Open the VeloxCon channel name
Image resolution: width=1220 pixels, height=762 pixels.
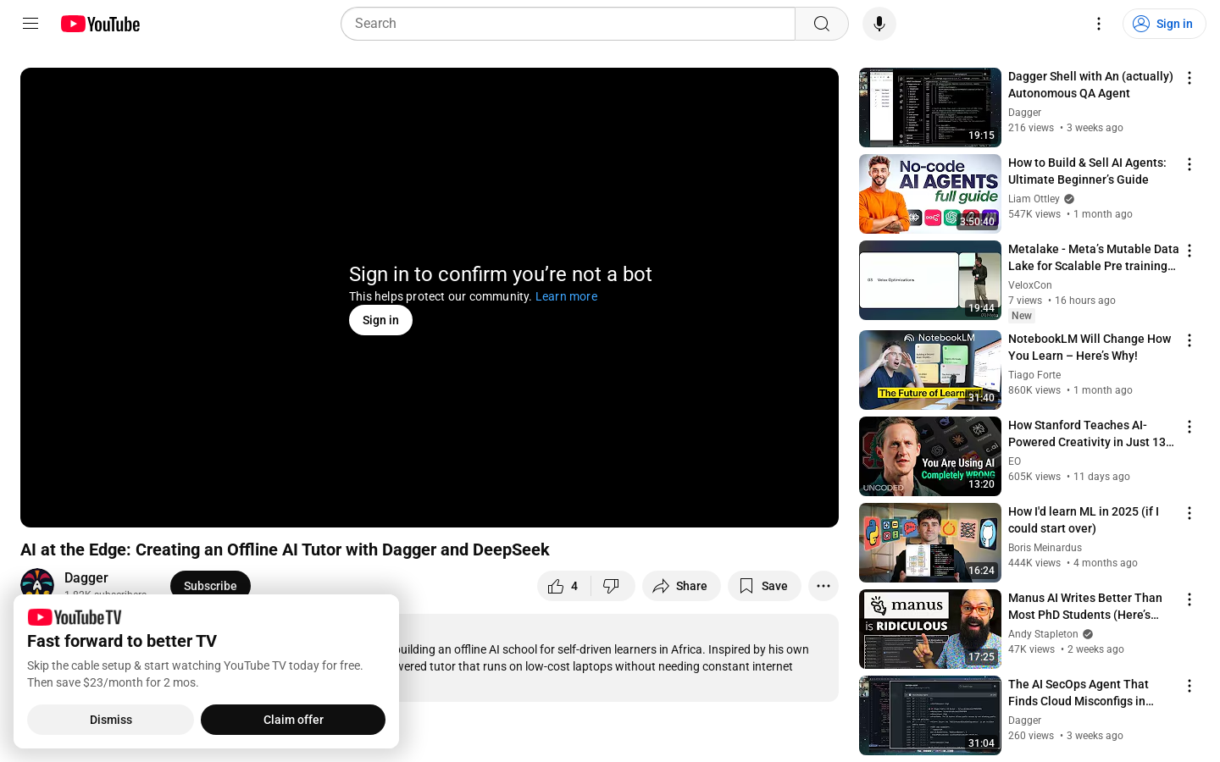(x=1030, y=285)
